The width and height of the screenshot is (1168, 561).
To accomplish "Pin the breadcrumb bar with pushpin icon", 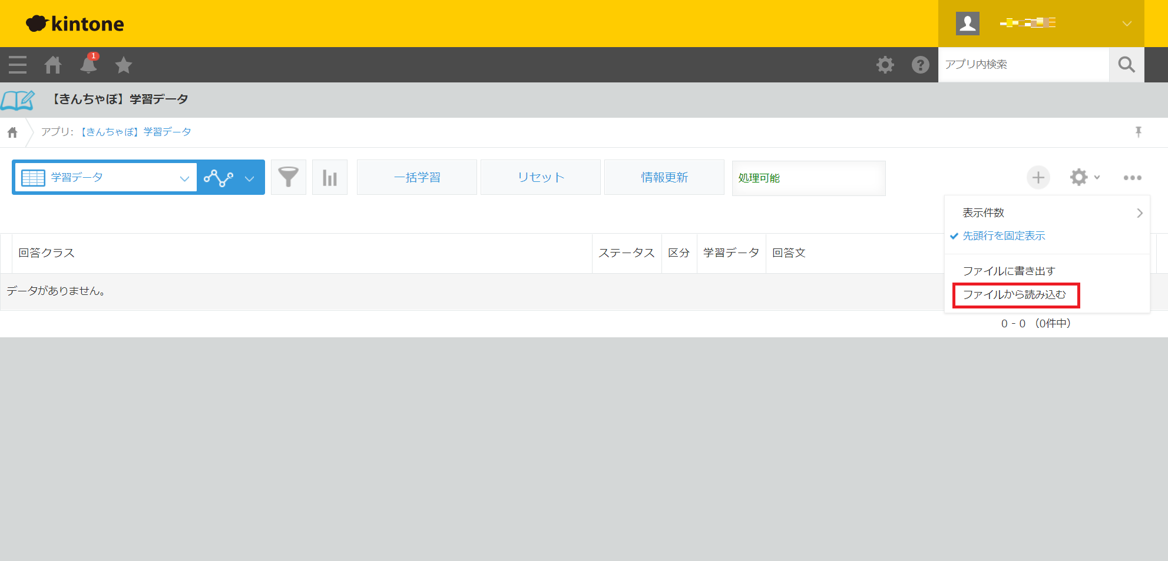I will (1138, 132).
